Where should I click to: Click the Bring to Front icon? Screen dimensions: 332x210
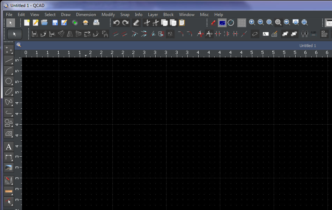click(x=285, y=34)
